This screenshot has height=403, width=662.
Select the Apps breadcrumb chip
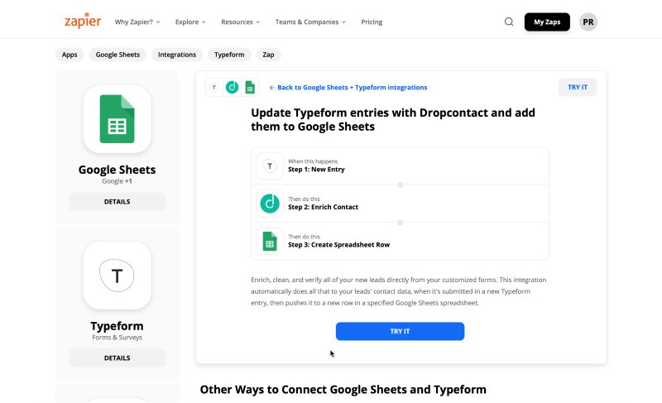tap(70, 55)
